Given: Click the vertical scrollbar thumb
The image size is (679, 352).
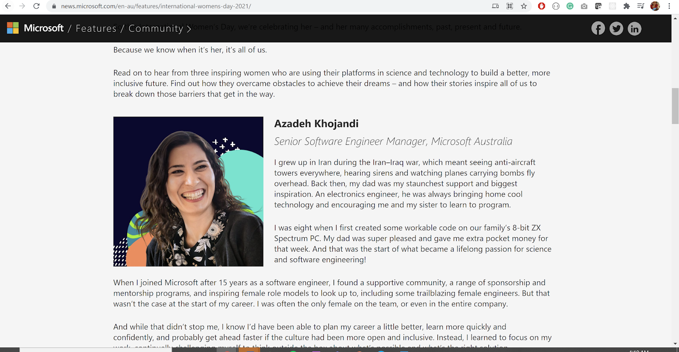Looking at the screenshot, I should tap(675, 106).
